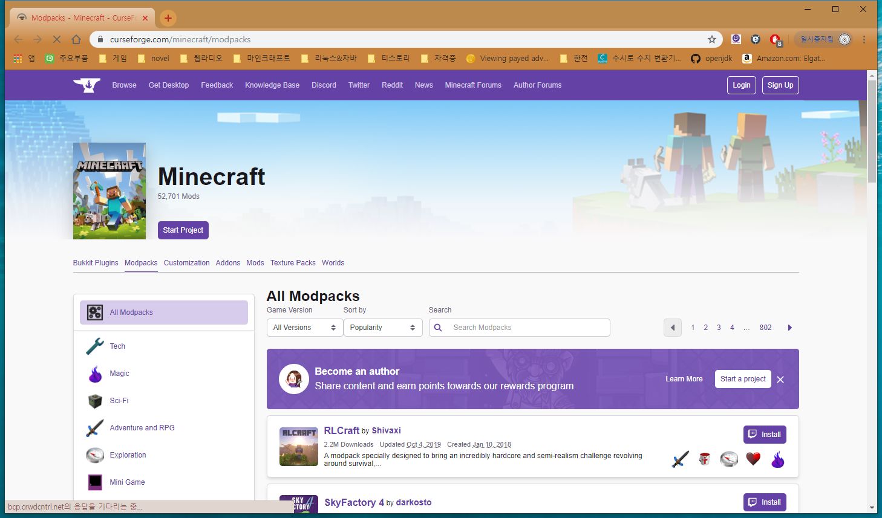The width and height of the screenshot is (882, 518).
Task: Open the Sort by Popularity dropdown
Action: click(382, 328)
